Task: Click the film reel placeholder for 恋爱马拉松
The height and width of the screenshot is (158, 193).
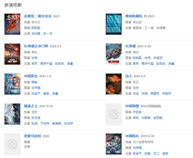Action: tap(12, 144)
